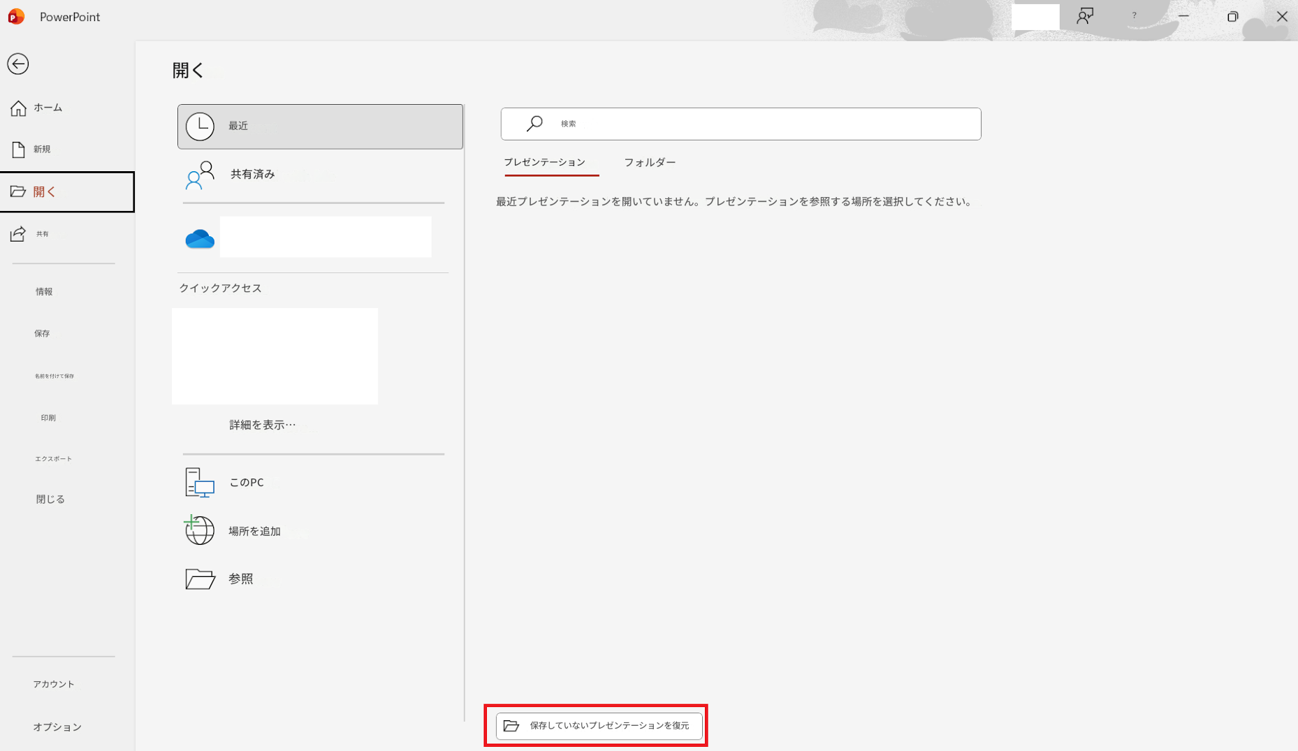The height and width of the screenshot is (751, 1298).
Task: Switch to the プレゼンテーション tab
Action: 545,162
